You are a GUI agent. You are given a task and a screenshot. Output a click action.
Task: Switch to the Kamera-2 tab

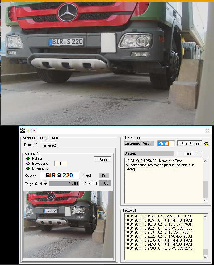(49, 145)
